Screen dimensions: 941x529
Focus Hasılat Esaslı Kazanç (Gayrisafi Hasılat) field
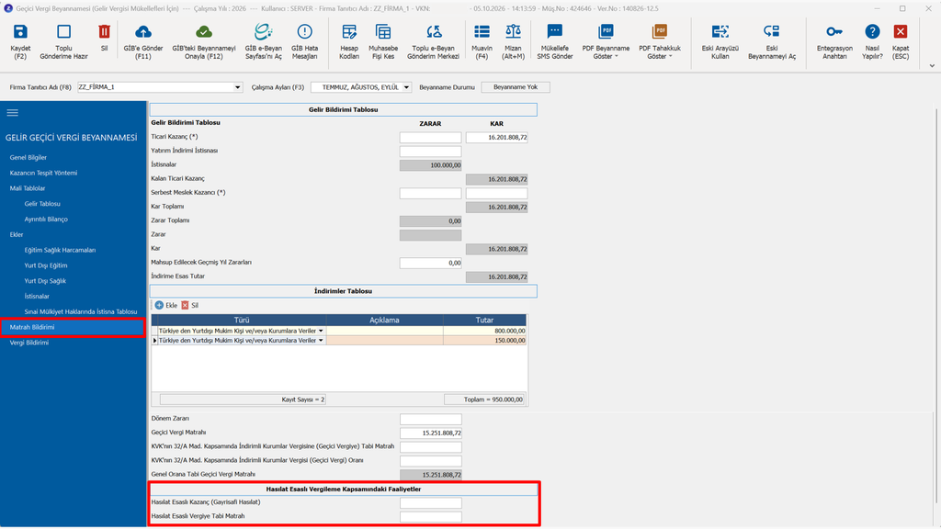[430, 502]
